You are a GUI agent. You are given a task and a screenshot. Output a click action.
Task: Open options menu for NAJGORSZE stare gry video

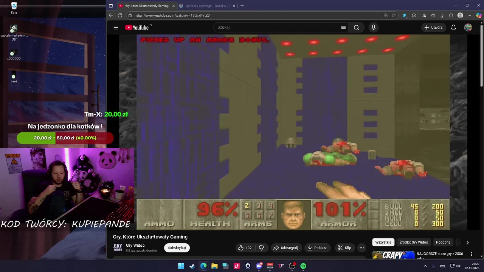pyautogui.click(x=472, y=254)
